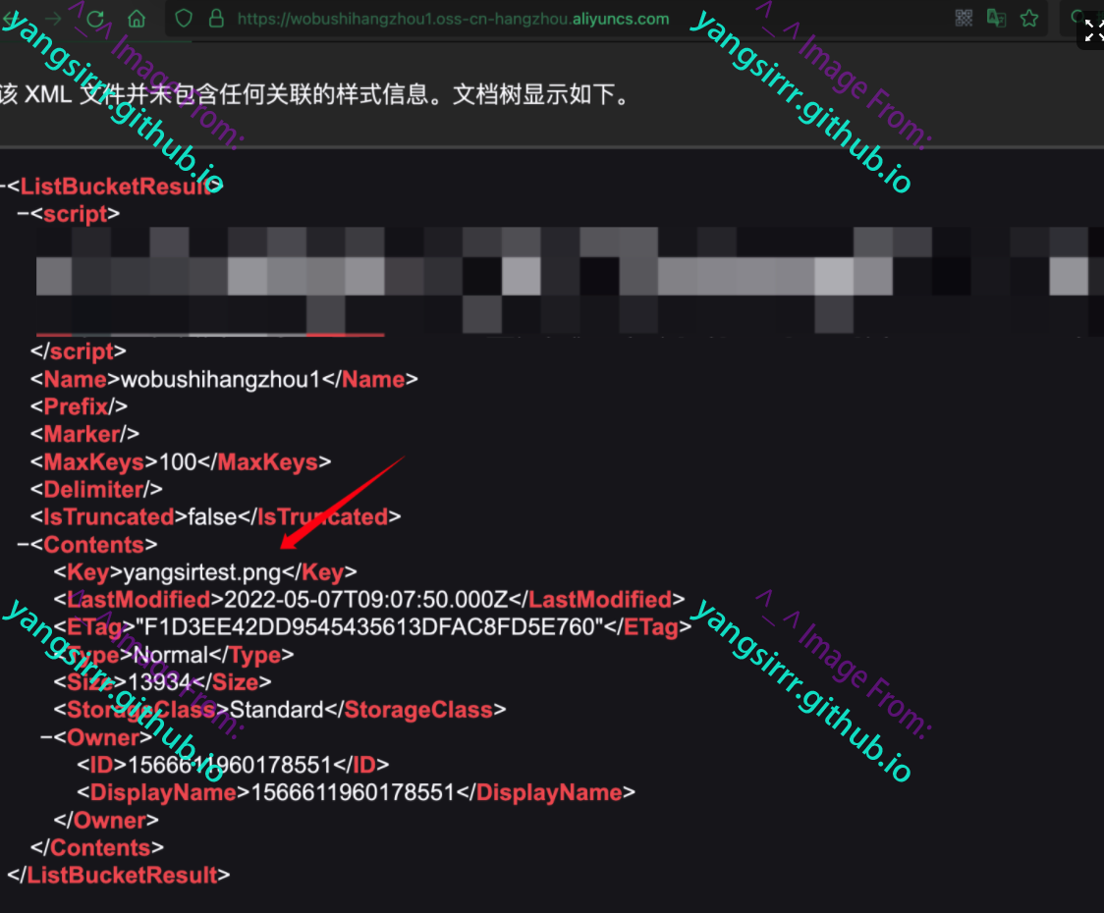This screenshot has width=1104, height=913.
Task: Expand the image with the fullscreen arrows icon
Action: [x=1093, y=31]
